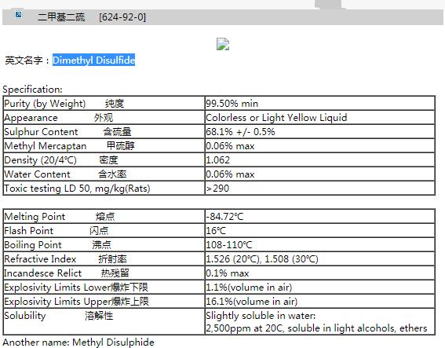Viewport: 445px width, 348px height.
Task: Select the 99.50% min purity value cell
Action: [x=320, y=103]
